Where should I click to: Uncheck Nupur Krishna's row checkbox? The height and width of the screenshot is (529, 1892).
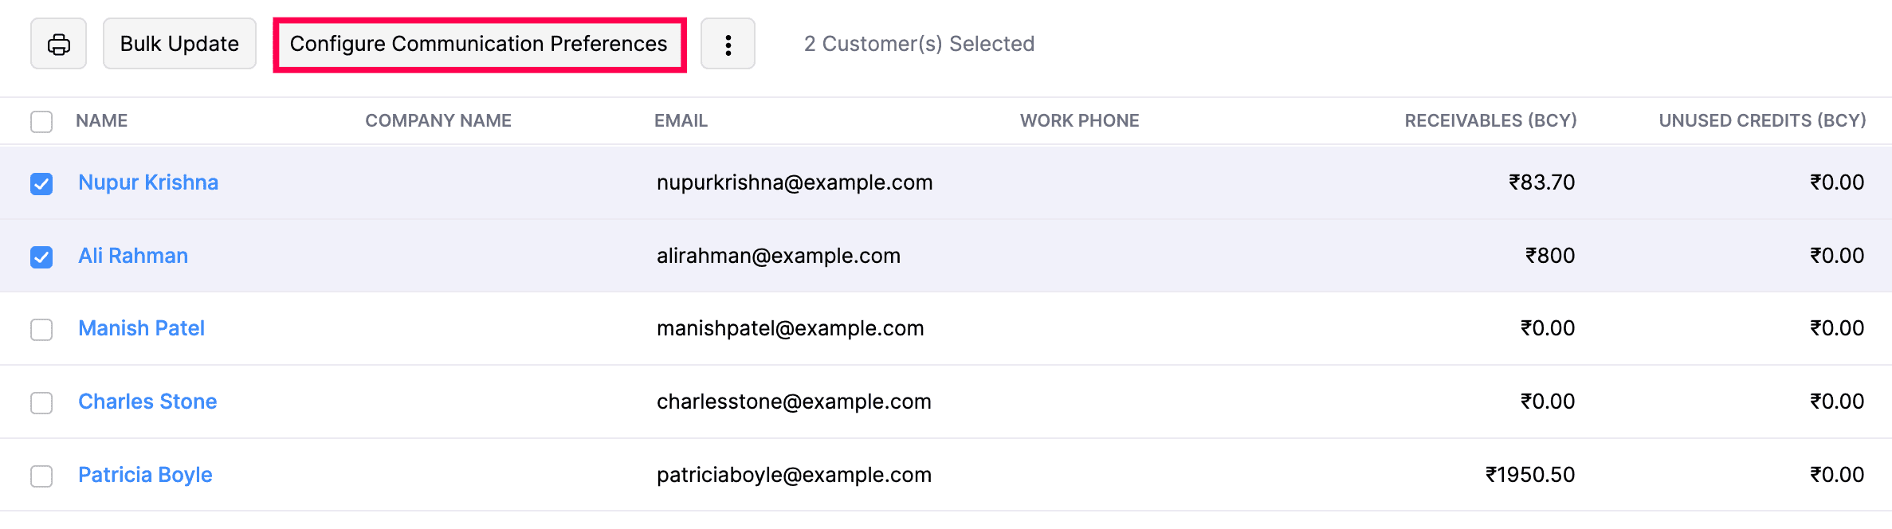(41, 183)
